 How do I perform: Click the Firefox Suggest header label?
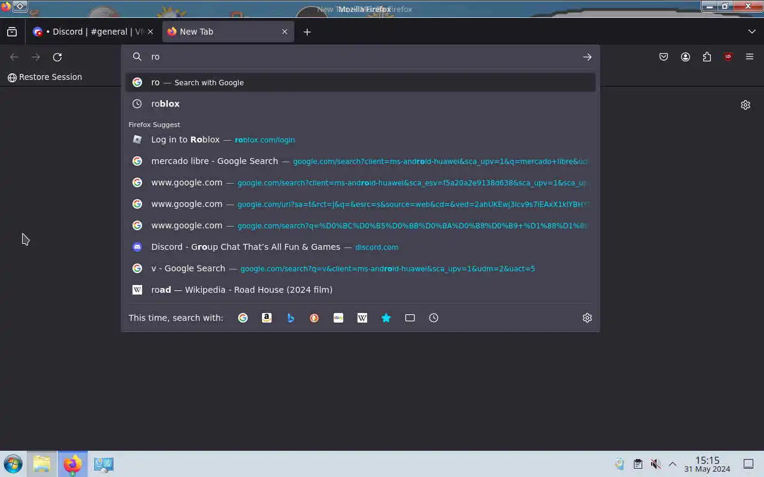[154, 125]
